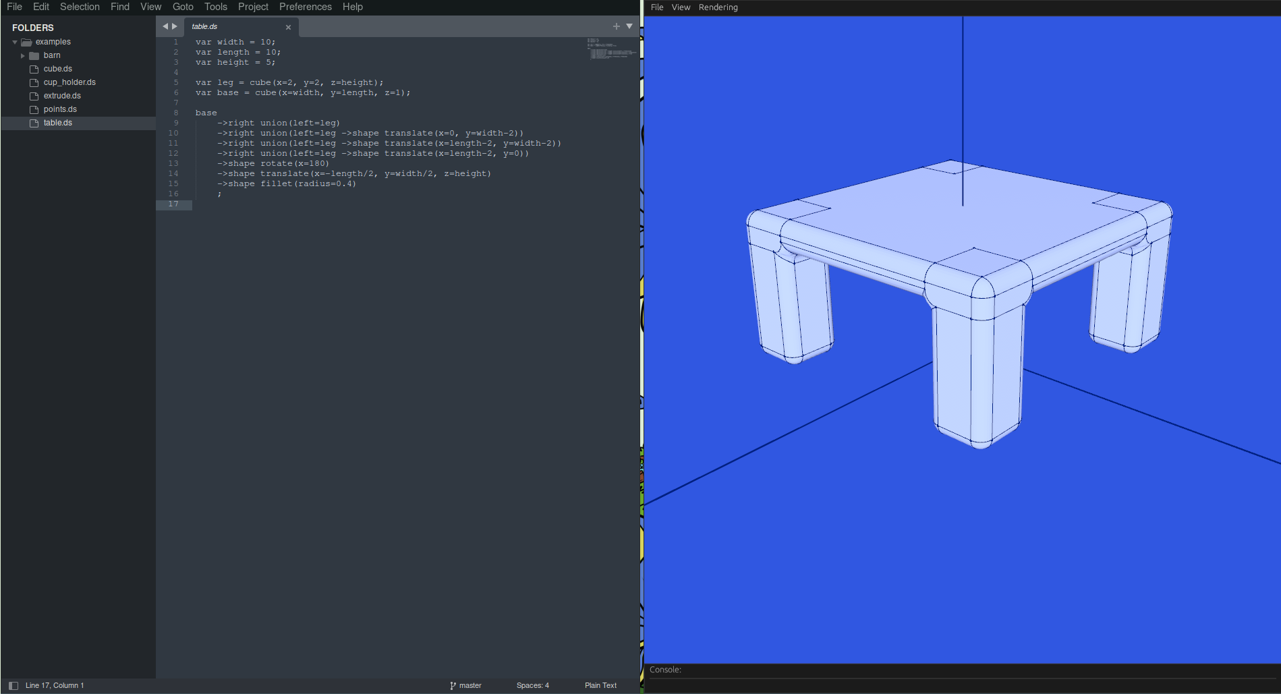Click Plain Text to change syntax
The image size is (1281, 694).
600,685
